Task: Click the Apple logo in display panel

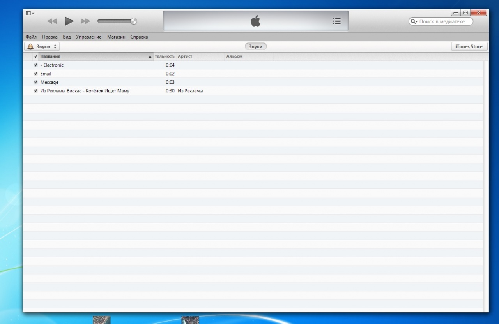Action: (x=255, y=21)
